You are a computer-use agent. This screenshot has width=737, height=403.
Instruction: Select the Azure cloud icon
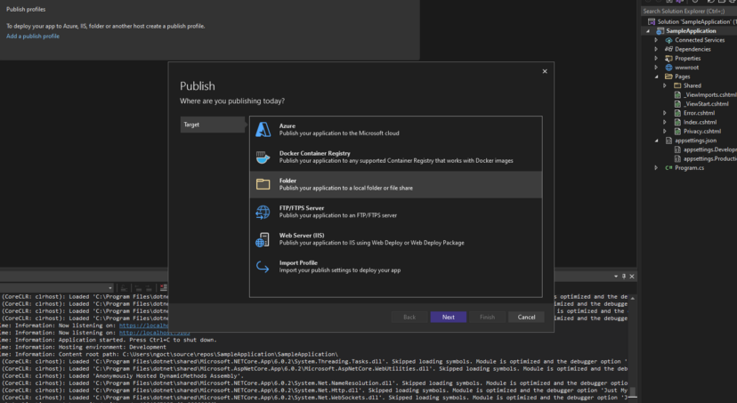(263, 129)
